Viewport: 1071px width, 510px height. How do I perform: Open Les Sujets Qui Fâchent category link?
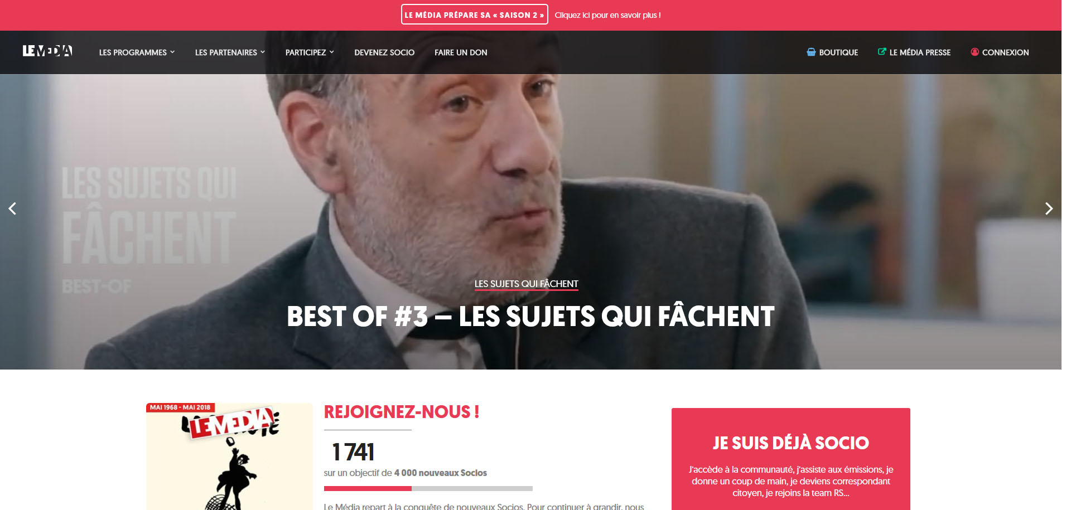[526, 284]
